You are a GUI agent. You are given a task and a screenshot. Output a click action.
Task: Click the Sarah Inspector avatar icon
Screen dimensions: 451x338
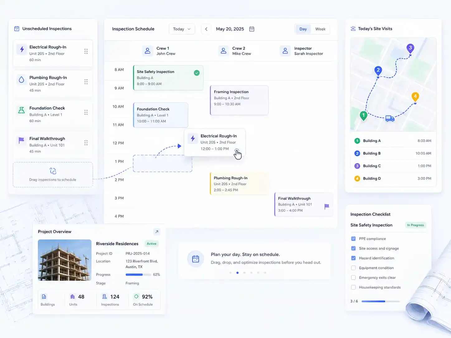point(285,51)
